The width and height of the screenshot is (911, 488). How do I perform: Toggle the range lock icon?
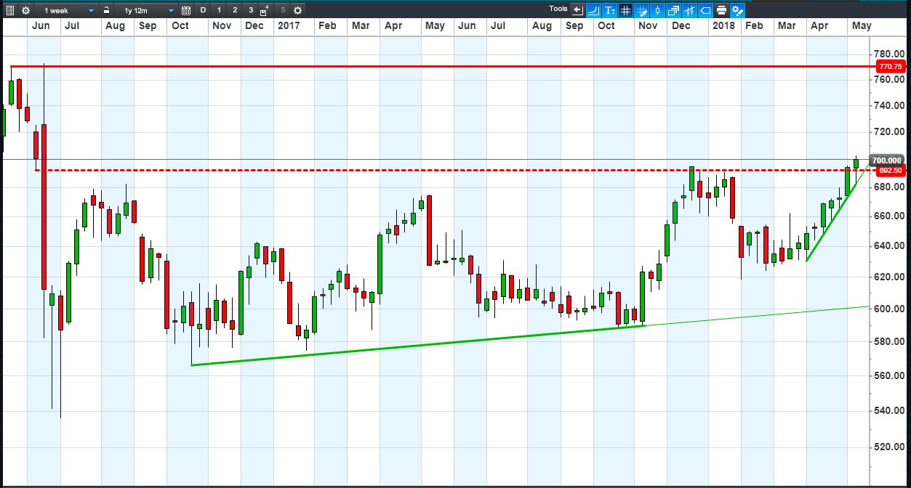107,10
